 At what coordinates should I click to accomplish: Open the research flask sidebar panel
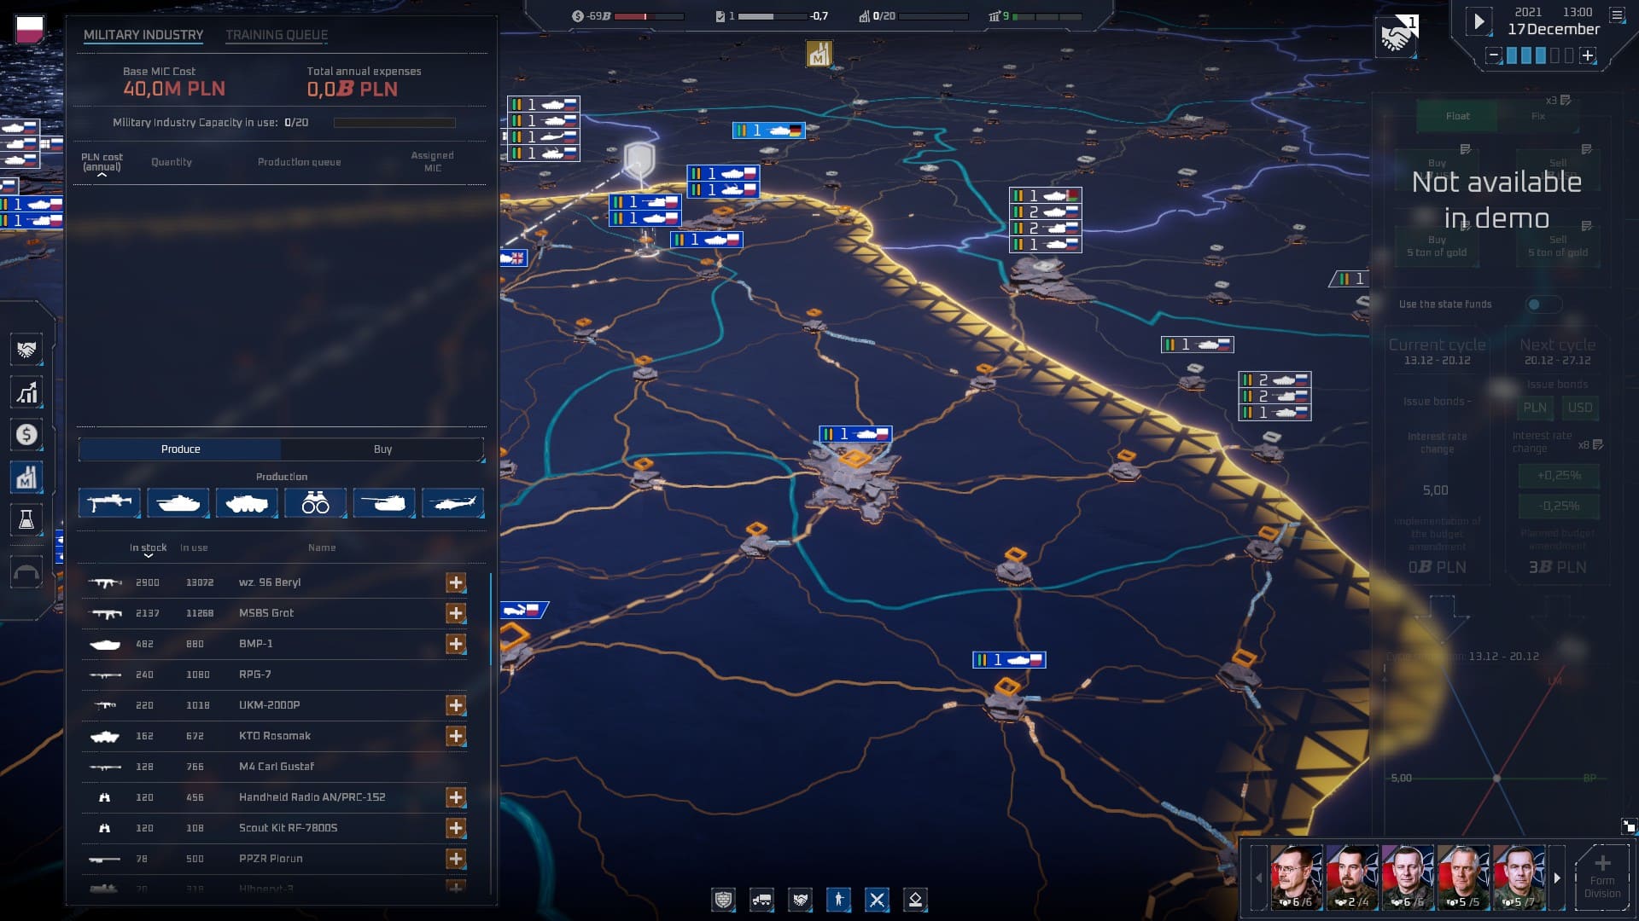tap(26, 520)
